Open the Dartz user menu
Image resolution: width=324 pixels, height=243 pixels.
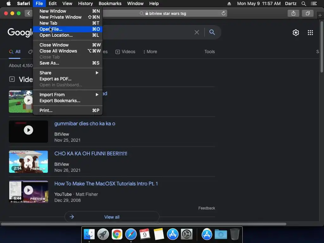click(x=290, y=3)
